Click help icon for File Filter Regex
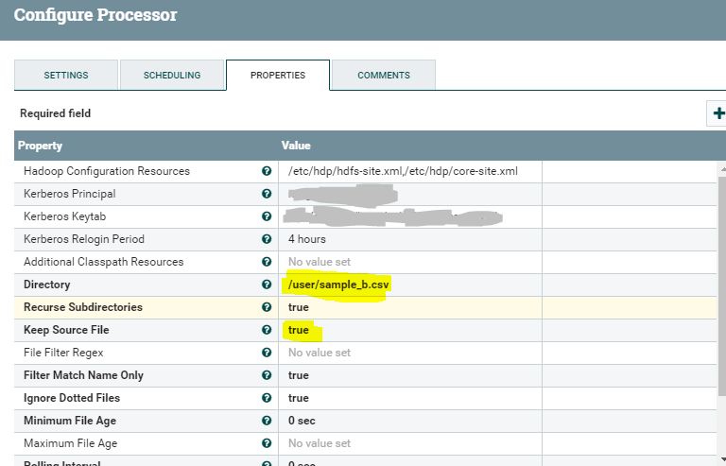The image size is (726, 466). (x=267, y=354)
